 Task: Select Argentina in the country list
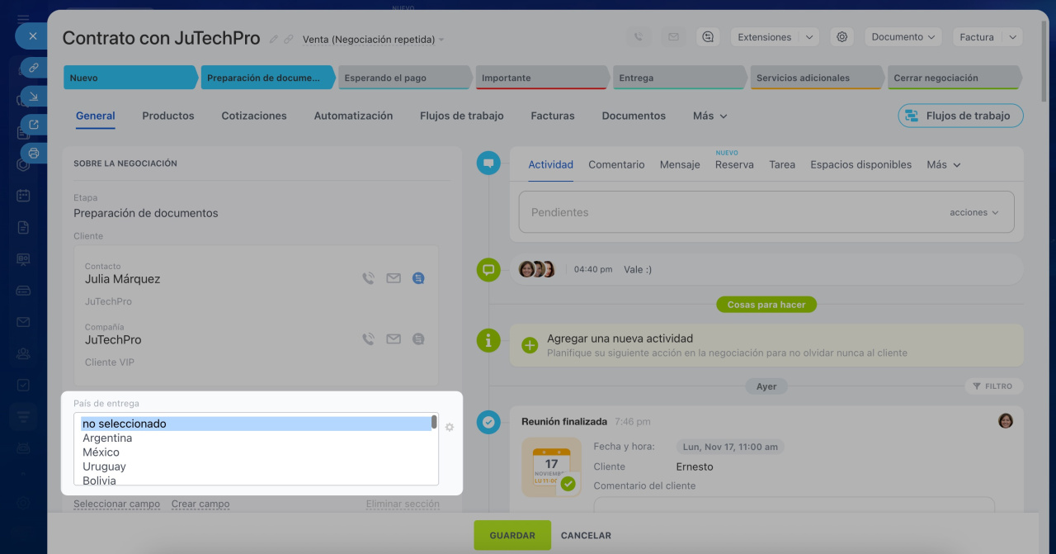pyautogui.click(x=107, y=438)
